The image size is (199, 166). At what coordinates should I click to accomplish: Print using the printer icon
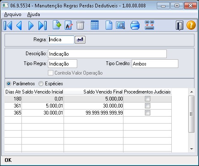(x=135, y=26)
